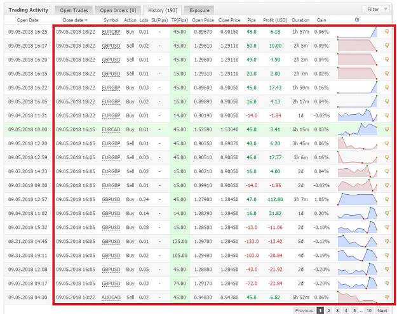Viewport: 397px width, 314px height.
Task: Open comment icon for GBPUSD 21.82 profit trade
Action: click(x=387, y=213)
